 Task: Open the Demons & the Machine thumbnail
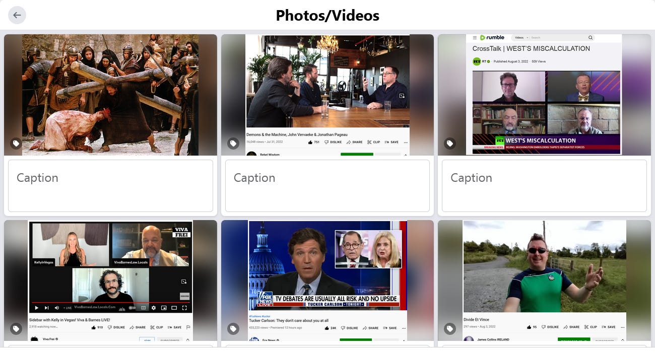tap(327, 95)
